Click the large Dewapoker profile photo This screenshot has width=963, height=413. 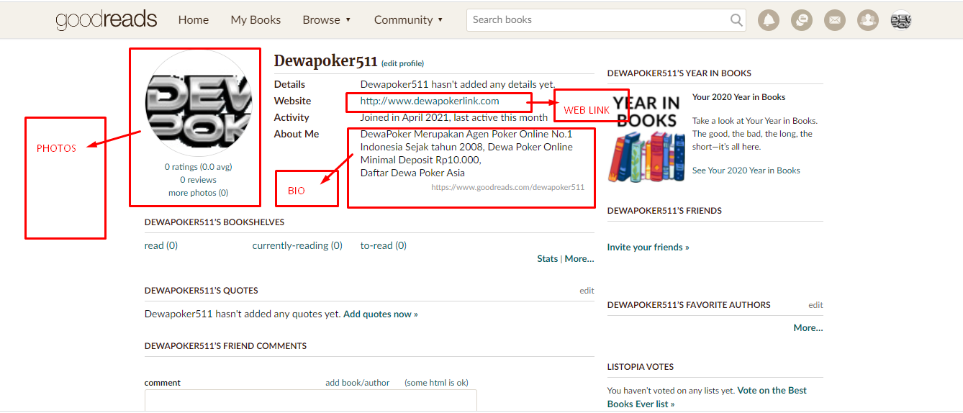(199, 103)
